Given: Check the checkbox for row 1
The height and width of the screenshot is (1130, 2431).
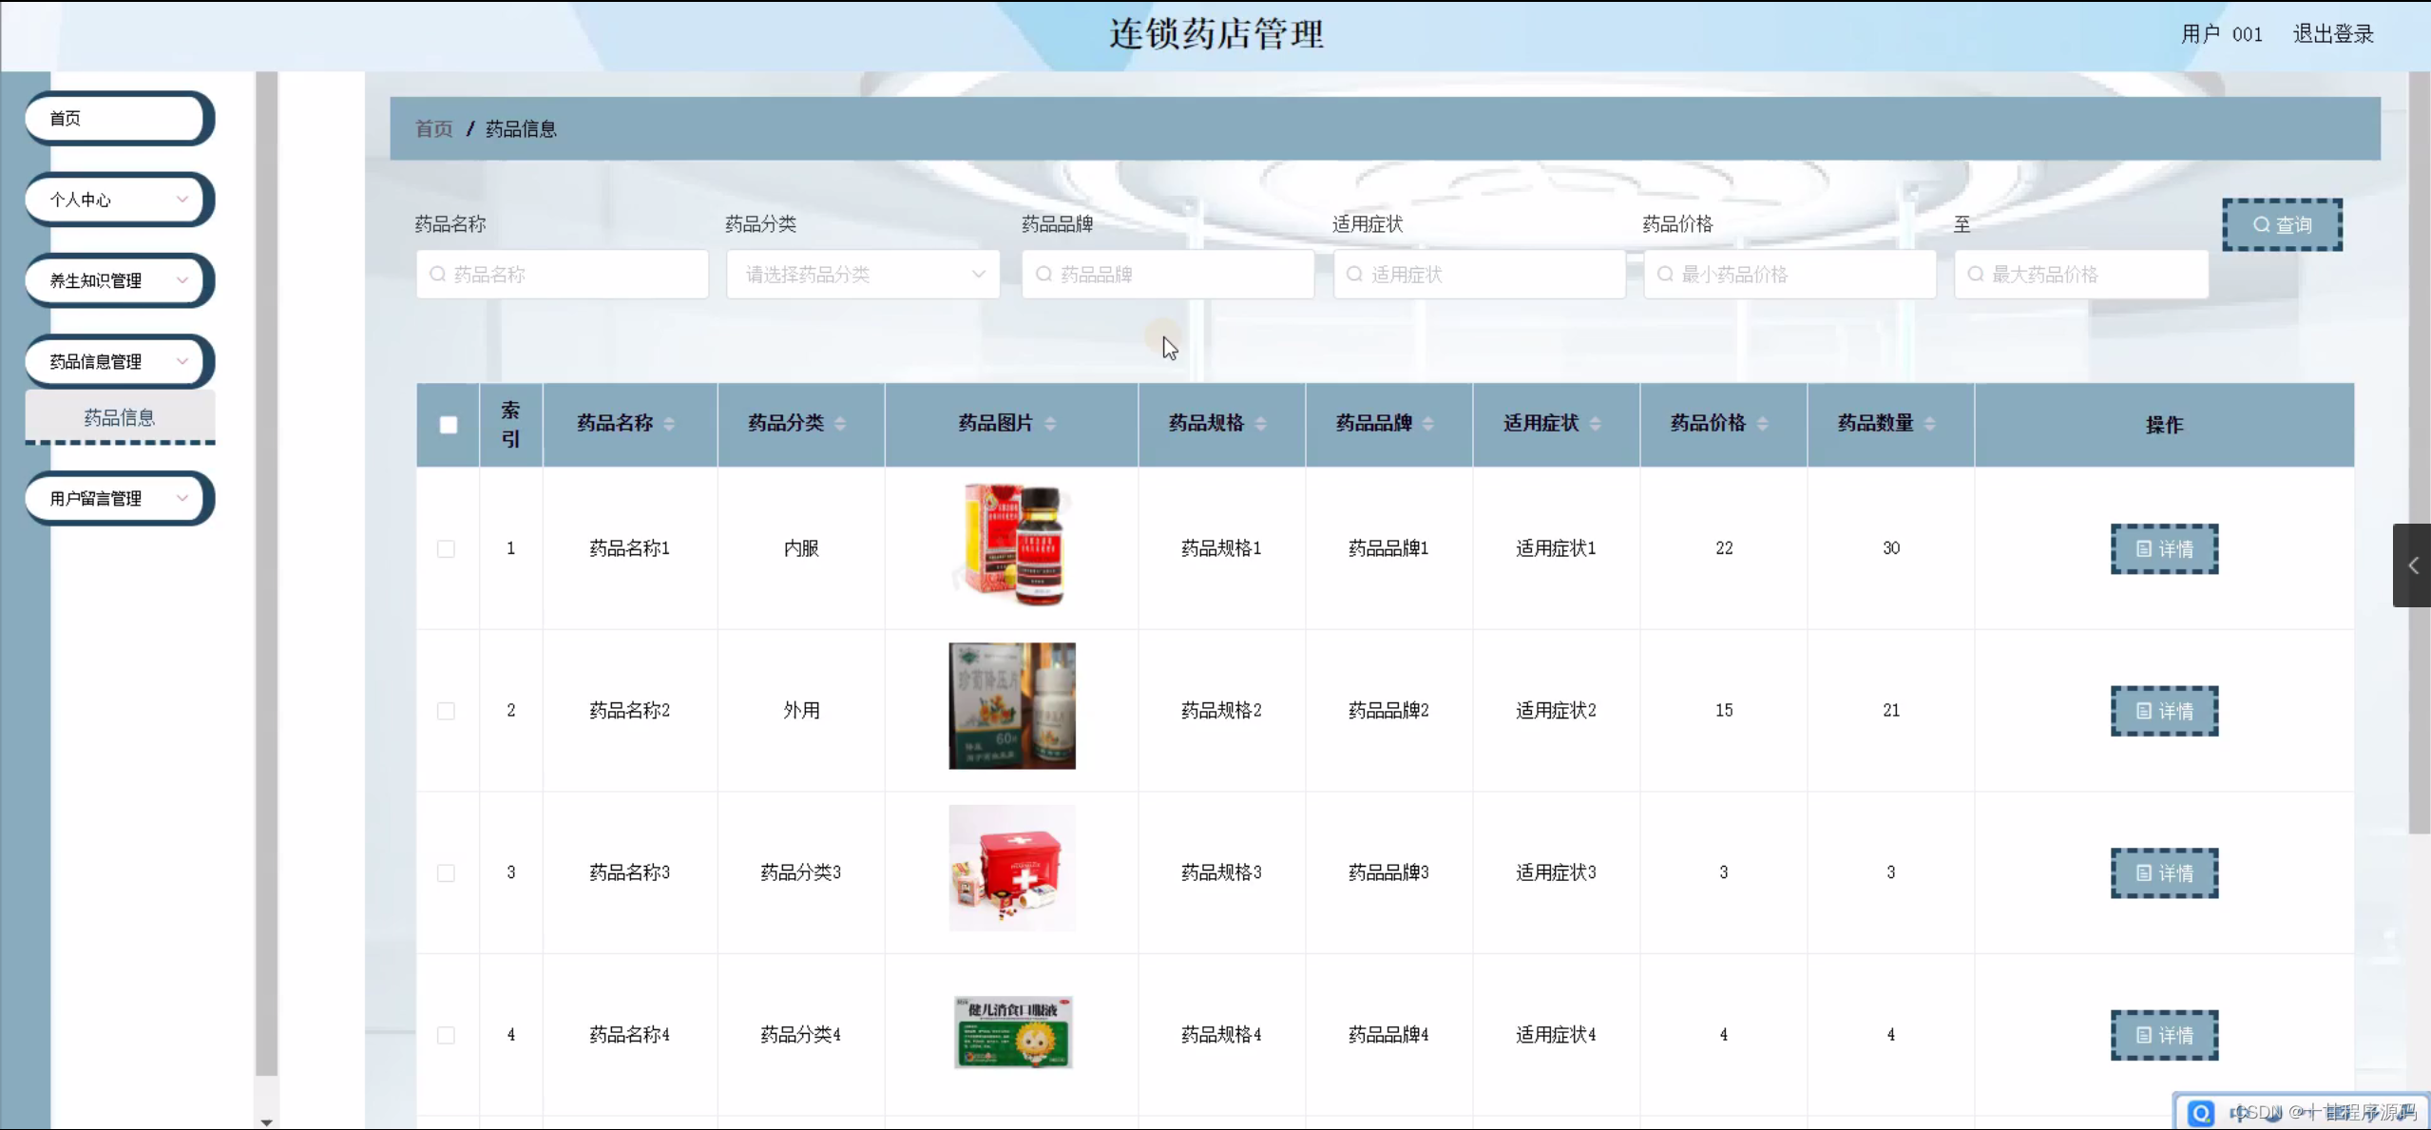Looking at the screenshot, I should 446,548.
